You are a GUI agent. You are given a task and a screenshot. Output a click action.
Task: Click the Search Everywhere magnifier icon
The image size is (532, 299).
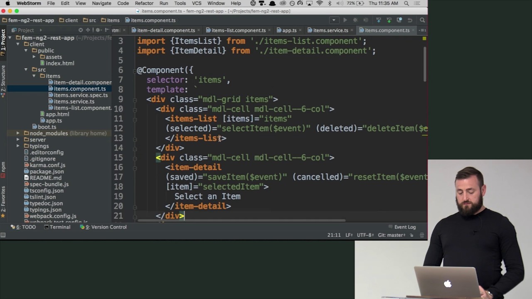pyautogui.click(x=422, y=20)
